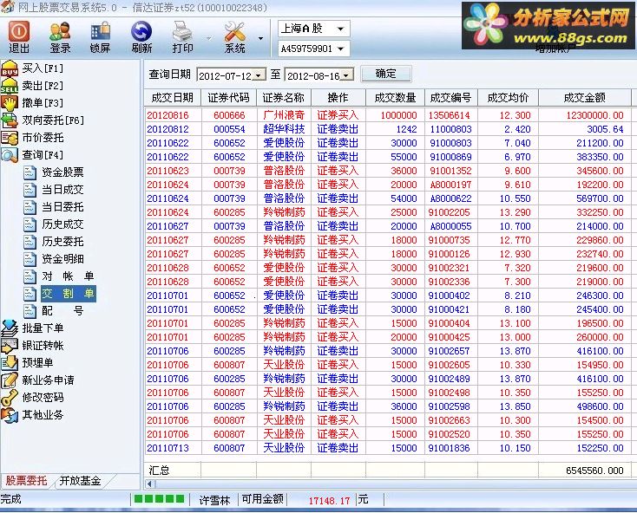Click the 分析家公式网 banner image
The height and width of the screenshot is (513, 637).
(x=548, y=25)
